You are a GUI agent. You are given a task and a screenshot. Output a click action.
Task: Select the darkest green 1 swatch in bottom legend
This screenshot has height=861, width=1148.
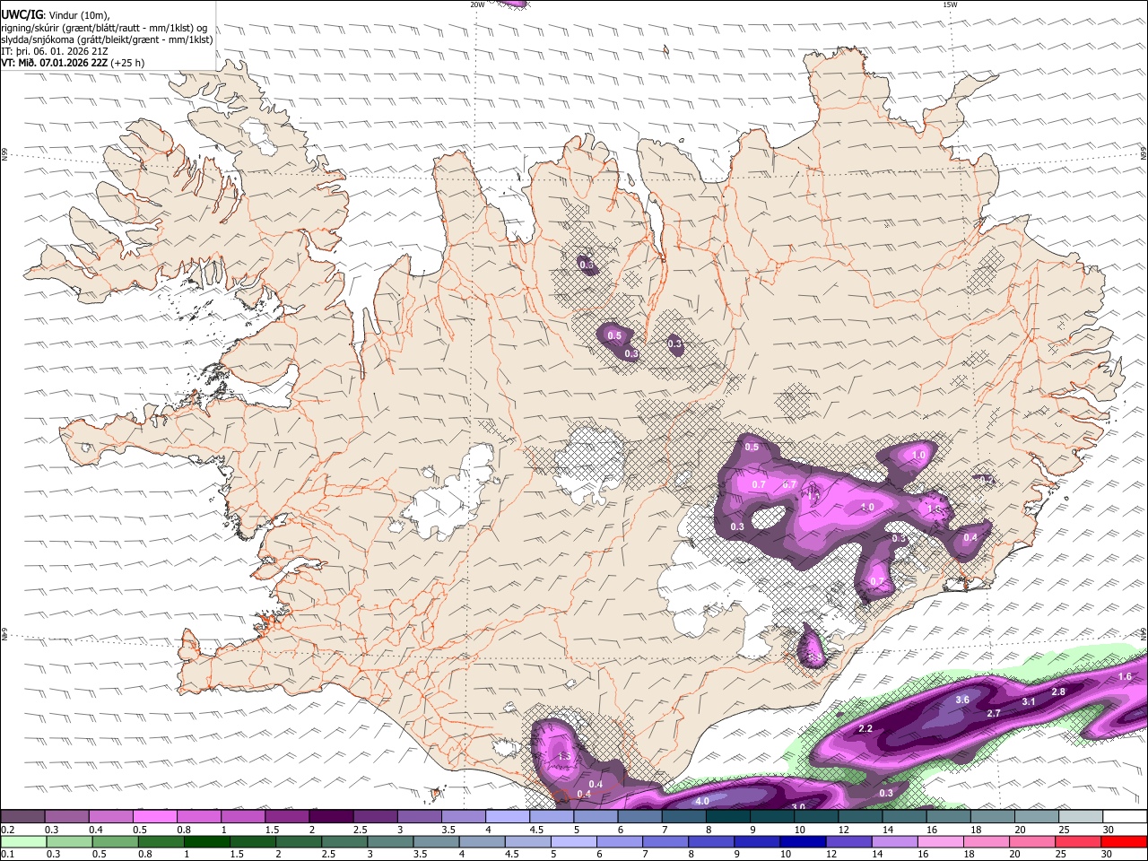pos(206,842)
